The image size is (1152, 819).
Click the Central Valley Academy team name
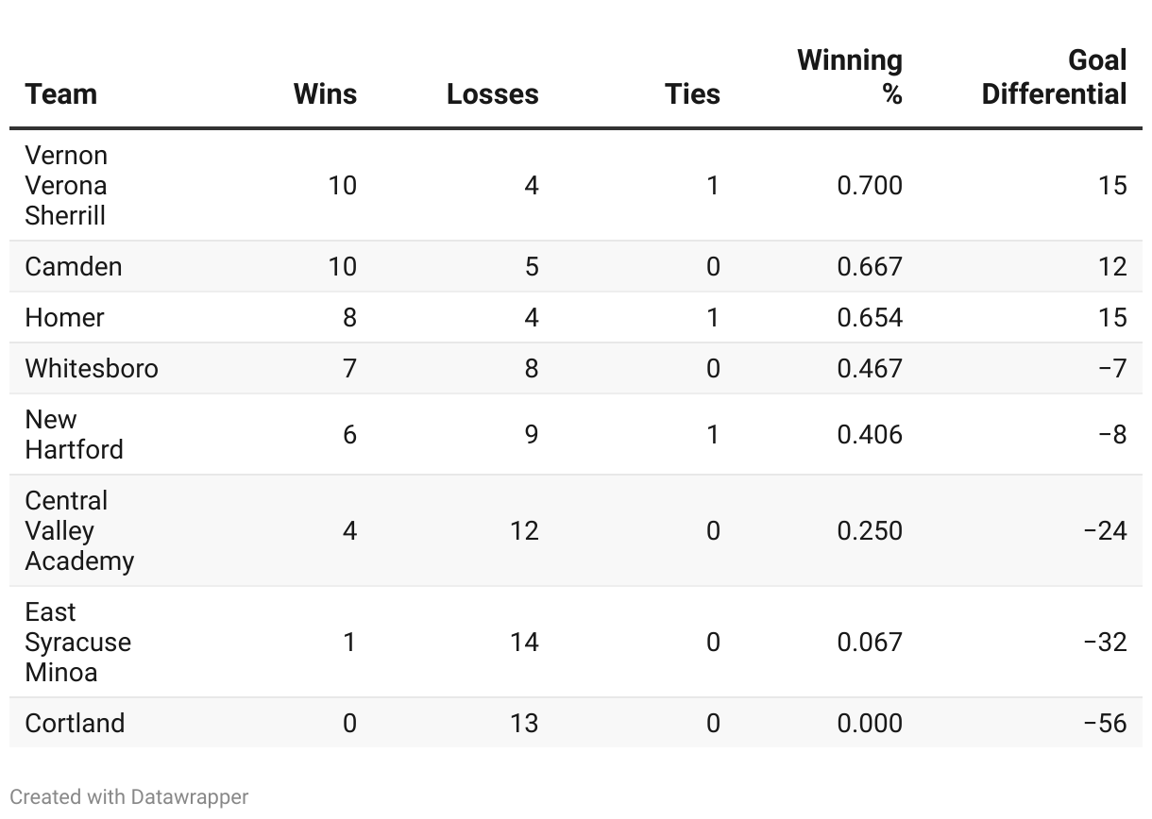coord(79,530)
